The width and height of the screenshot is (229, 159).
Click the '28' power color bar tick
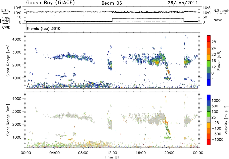click(214, 42)
